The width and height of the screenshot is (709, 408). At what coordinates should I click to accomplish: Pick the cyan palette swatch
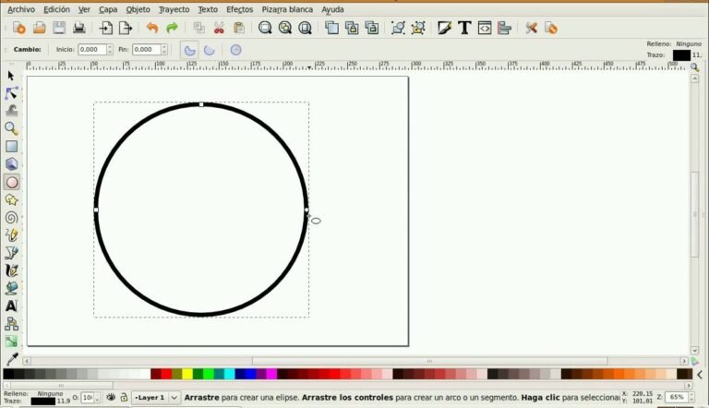(x=230, y=374)
